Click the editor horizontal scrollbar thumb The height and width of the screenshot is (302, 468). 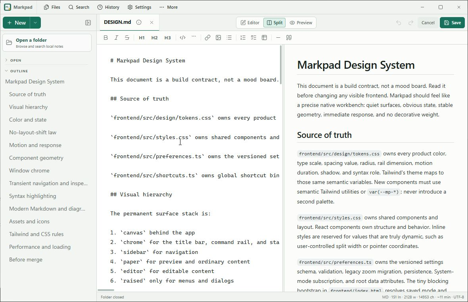coord(105,290)
